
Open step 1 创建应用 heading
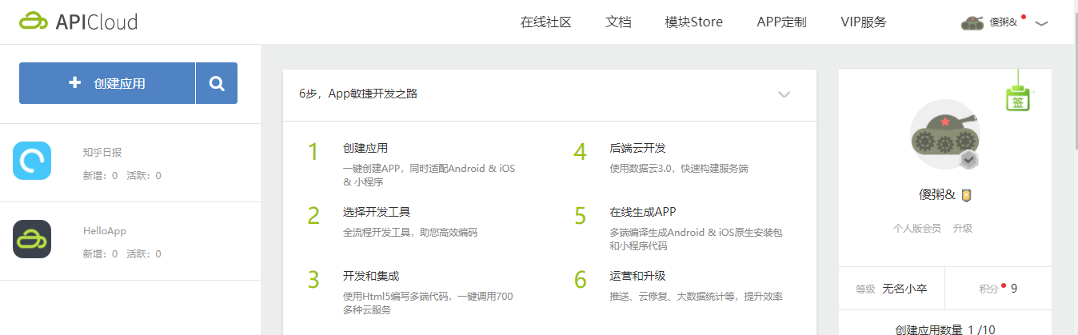coord(365,148)
